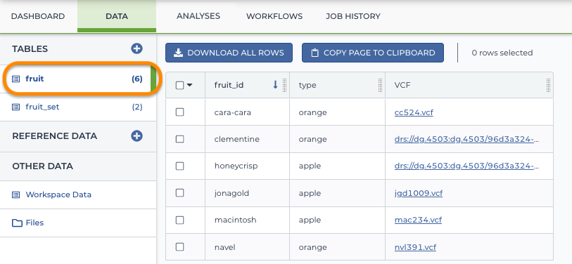Click the OTHER DATA heading
The height and width of the screenshot is (264, 572).
[x=43, y=166]
